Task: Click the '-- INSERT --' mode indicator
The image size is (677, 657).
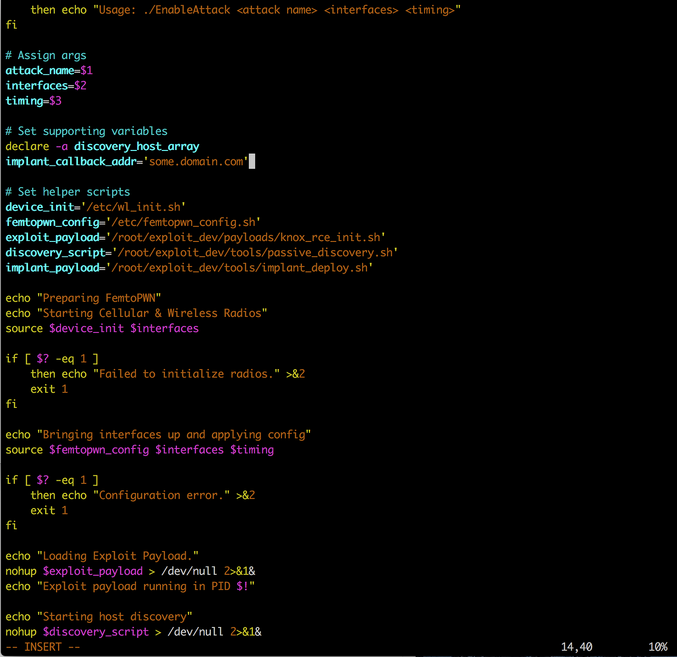Action: (43, 647)
